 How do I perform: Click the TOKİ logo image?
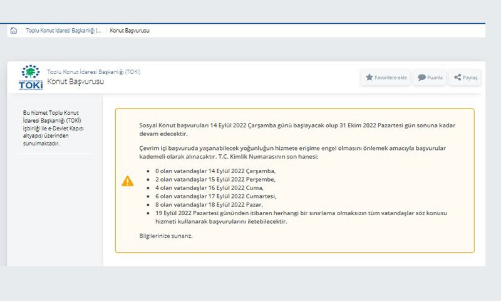(31, 77)
